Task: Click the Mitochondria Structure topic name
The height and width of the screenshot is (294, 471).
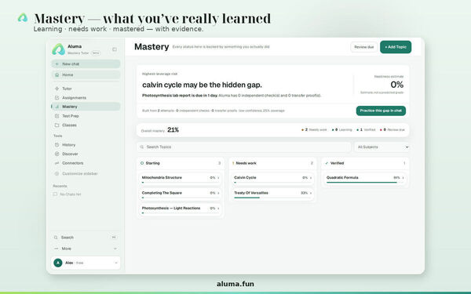Action: (162, 178)
